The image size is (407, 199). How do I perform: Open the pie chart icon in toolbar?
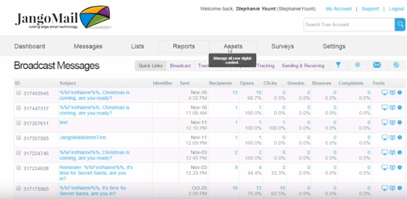click(x=396, y=65)
